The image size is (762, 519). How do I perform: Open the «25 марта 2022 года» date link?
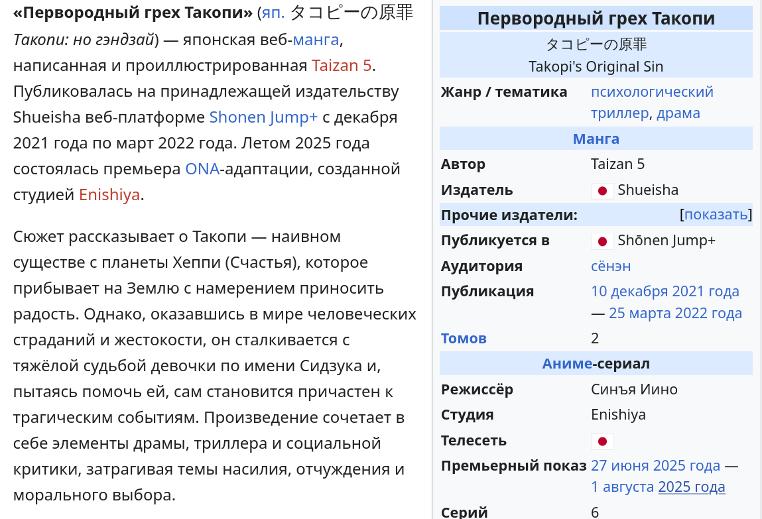pos(675,313)
